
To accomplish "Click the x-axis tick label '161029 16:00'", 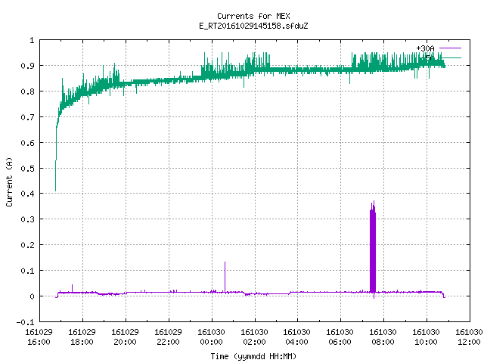I will click(39, 337).
